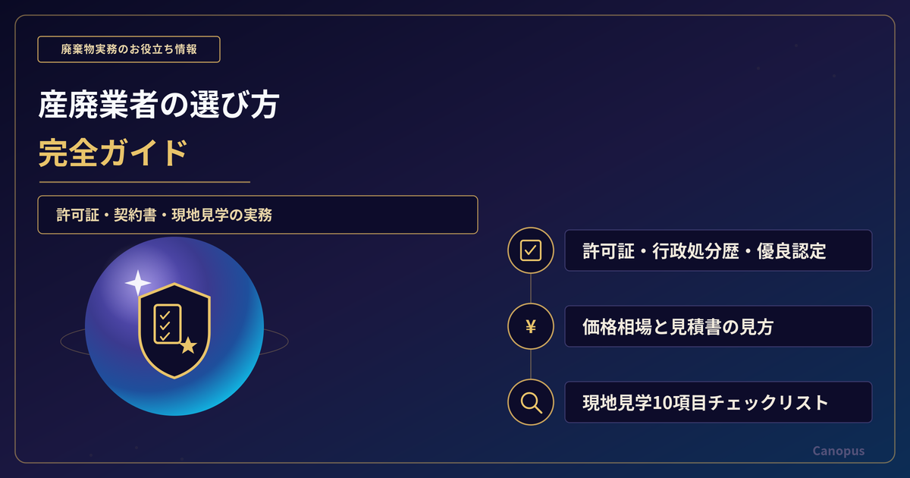Click the gold 完全ガイド title text
910x478 pixels.
point(113,153)
